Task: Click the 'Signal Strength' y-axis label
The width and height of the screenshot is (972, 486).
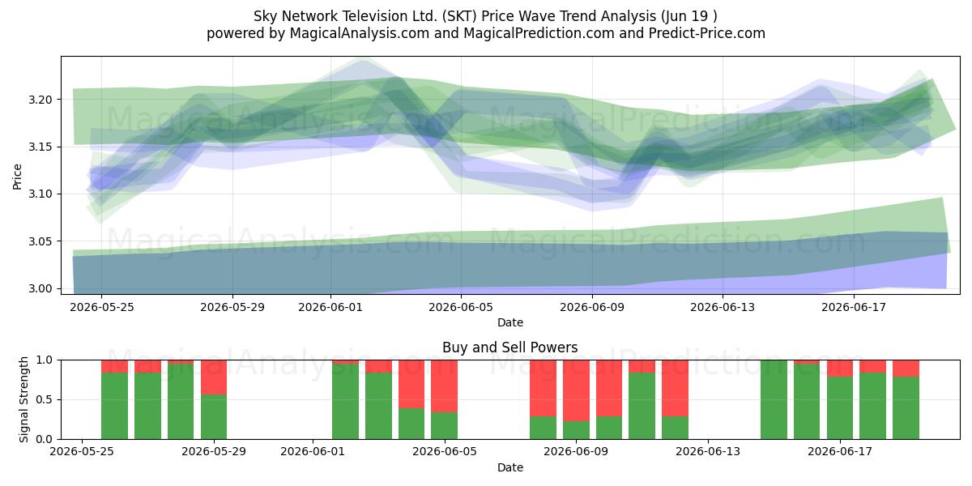Action: pos(24,399)
